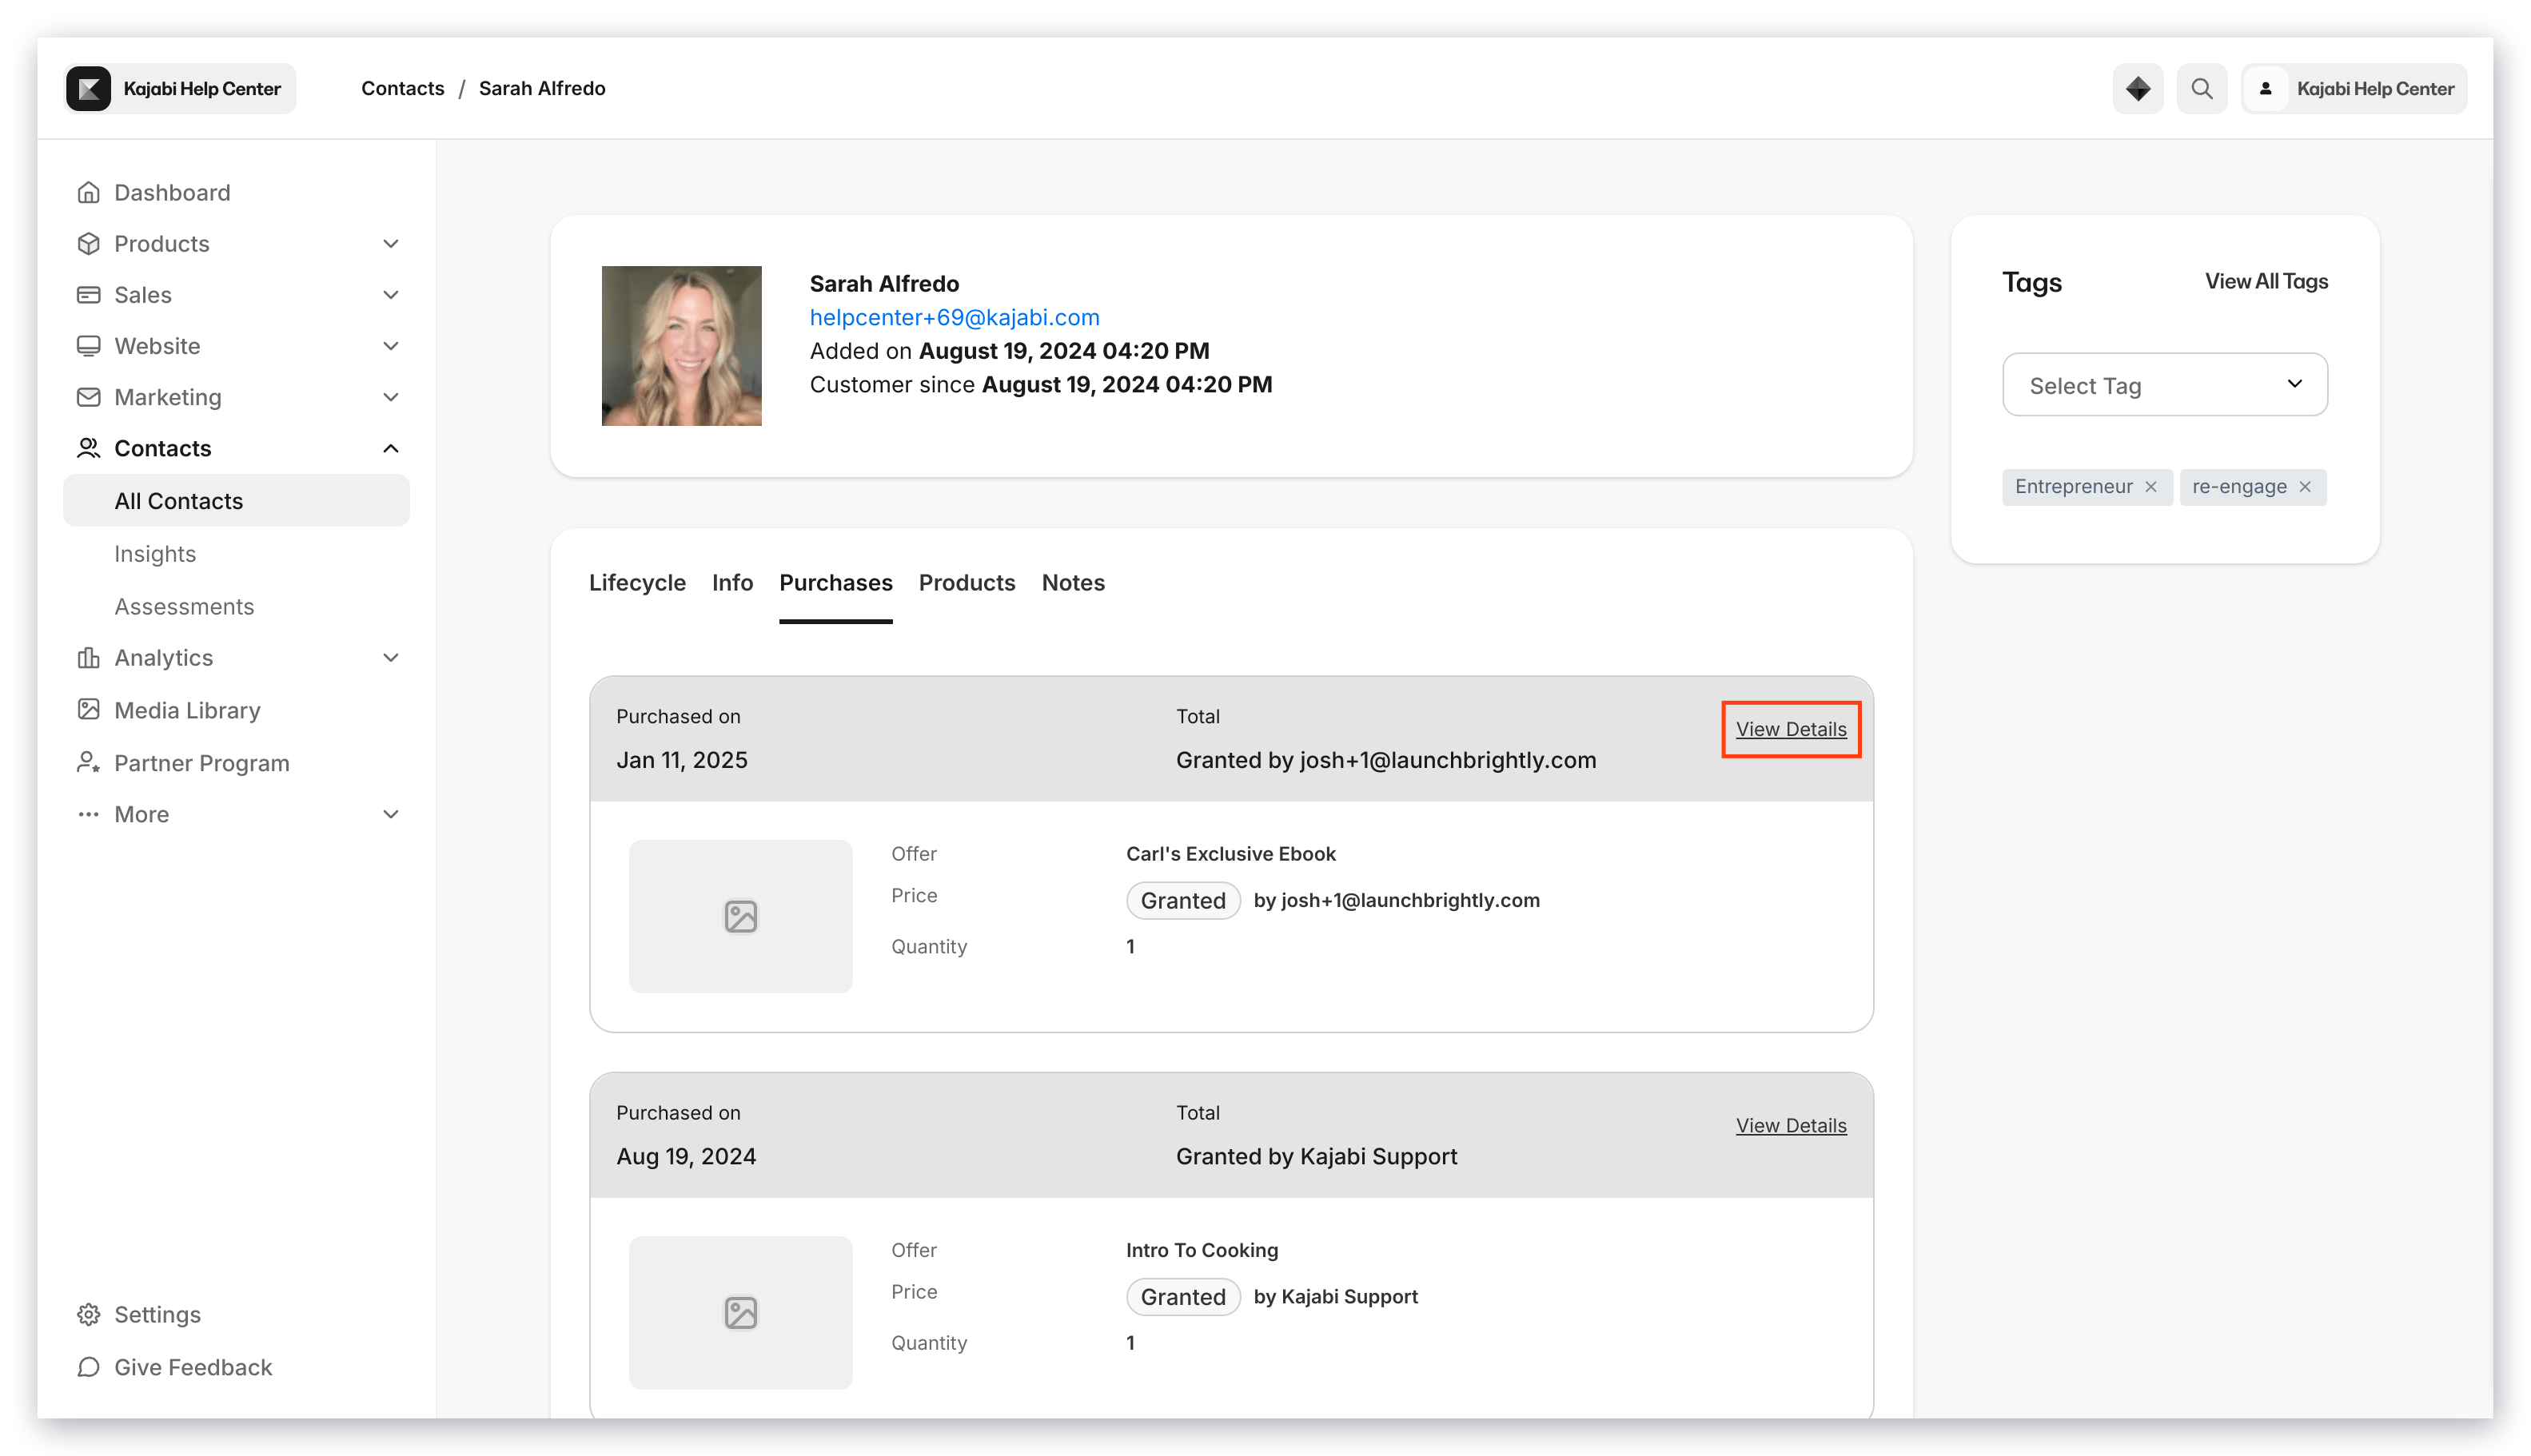This screenshot has height=1456, width=2531.
Task: Click the Products cube icon
Action: [x=88, y=243]
